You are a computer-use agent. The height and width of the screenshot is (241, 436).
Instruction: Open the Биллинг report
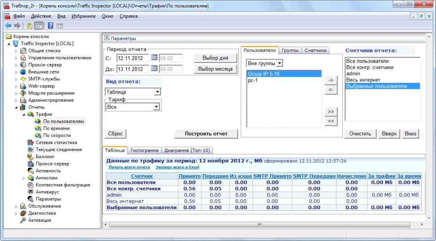point(44,157)
